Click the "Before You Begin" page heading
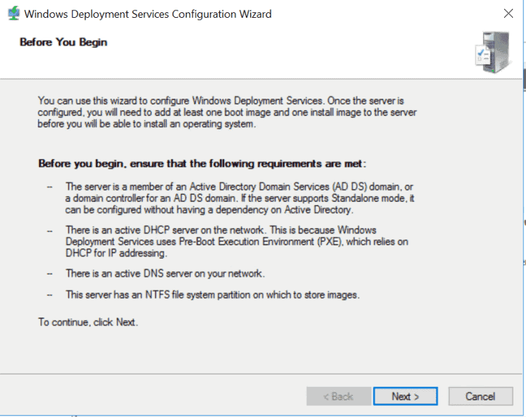Screen dimensions: 526x417 63,42
